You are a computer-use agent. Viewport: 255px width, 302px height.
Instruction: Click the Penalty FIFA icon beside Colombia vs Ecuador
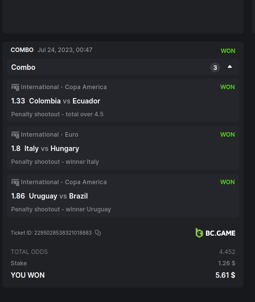tap(15, 87)
